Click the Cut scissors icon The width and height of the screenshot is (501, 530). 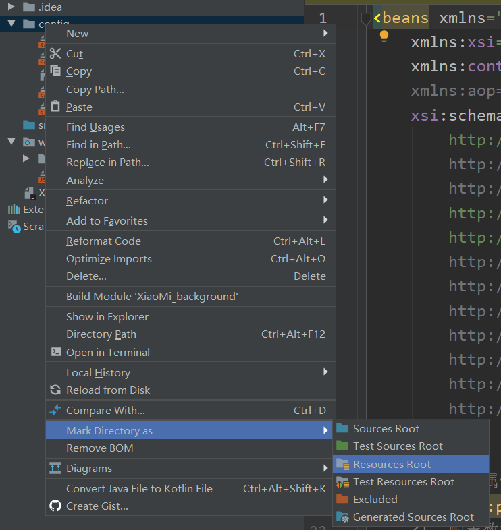click(x=55, y=53)
